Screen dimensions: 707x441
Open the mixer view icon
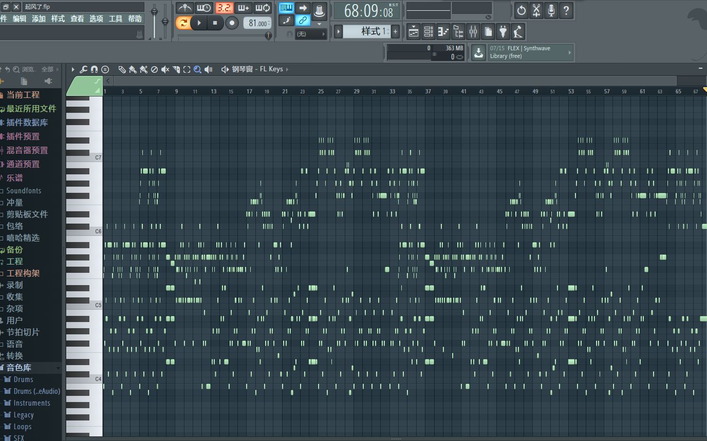(473, 32)
